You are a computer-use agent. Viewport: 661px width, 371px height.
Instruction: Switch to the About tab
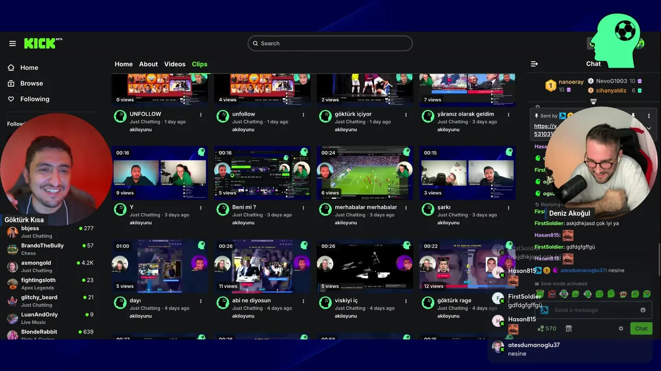pyautogui.click(x=148, y=64)
